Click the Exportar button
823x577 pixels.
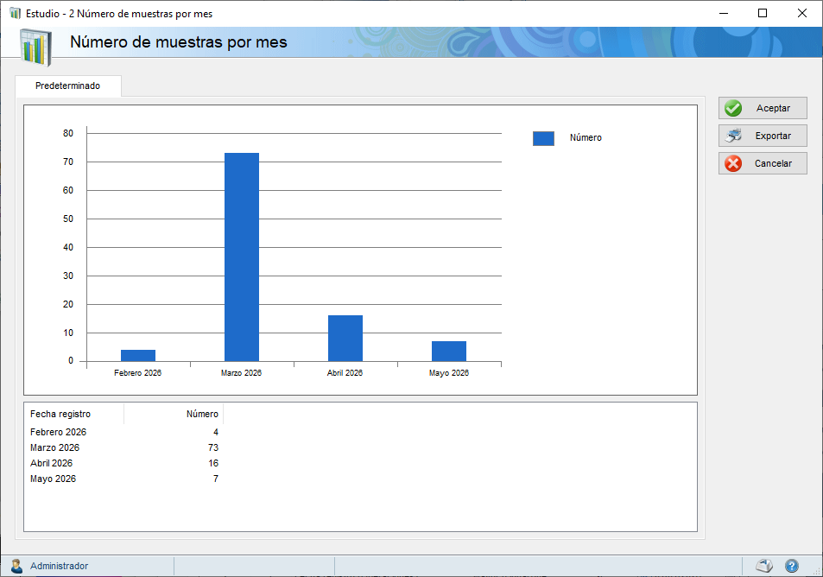coord(763,136)
